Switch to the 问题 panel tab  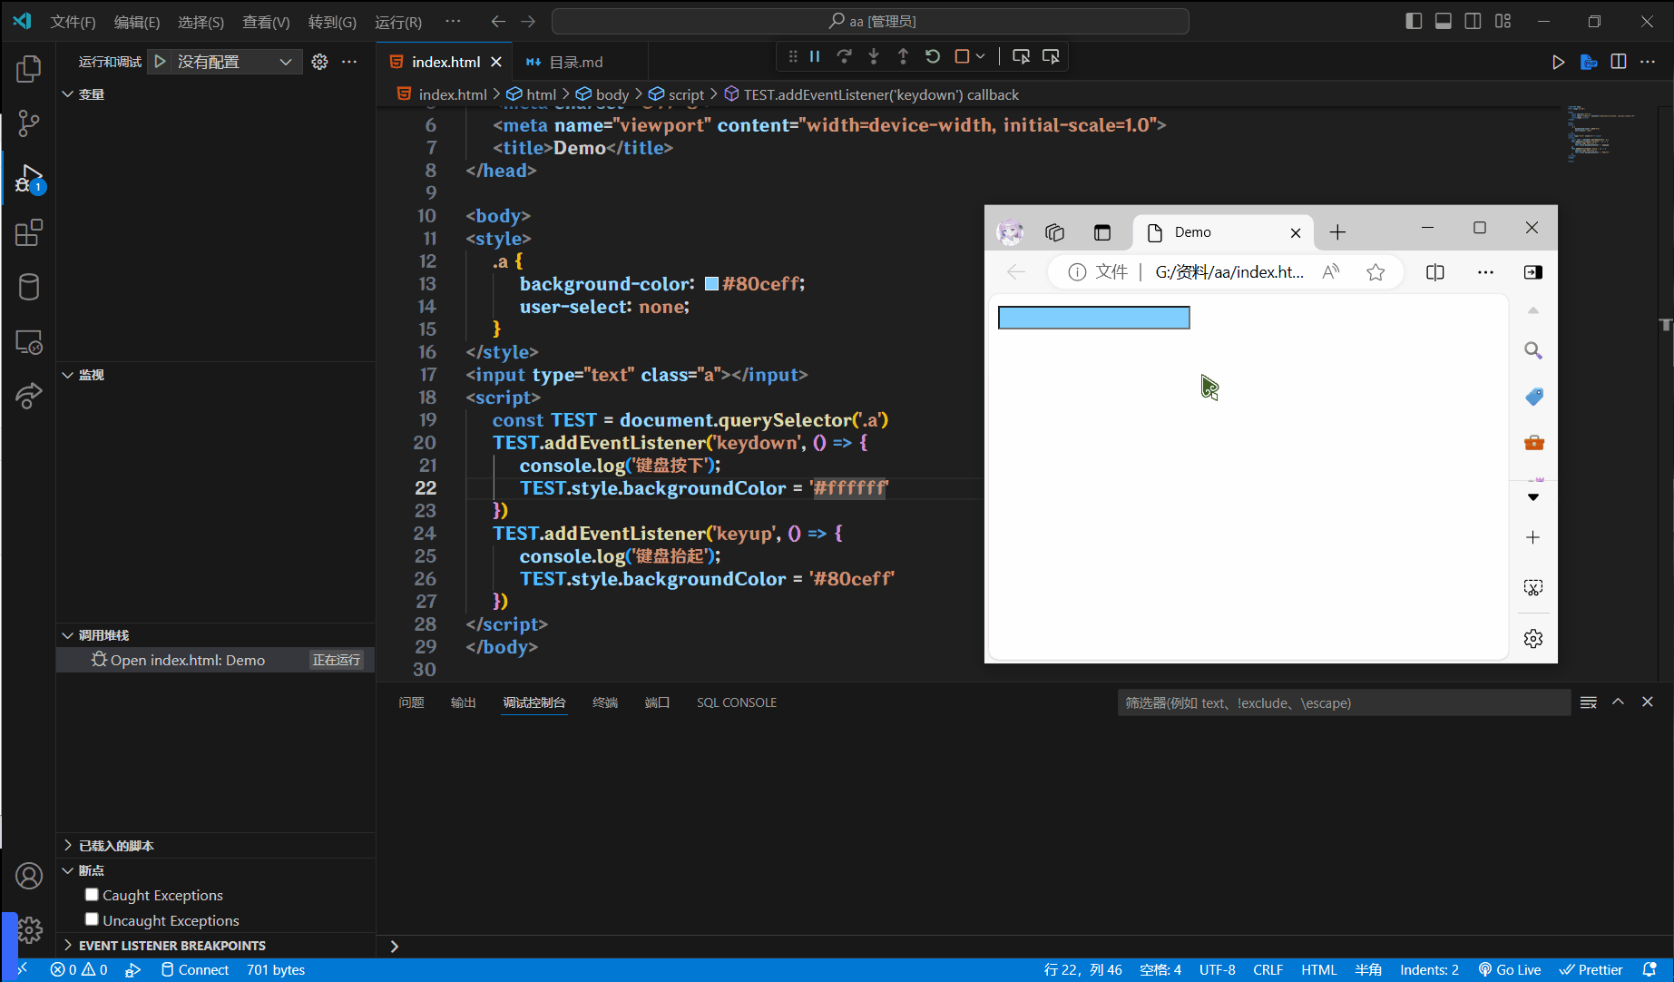click(x=411, y=702)
